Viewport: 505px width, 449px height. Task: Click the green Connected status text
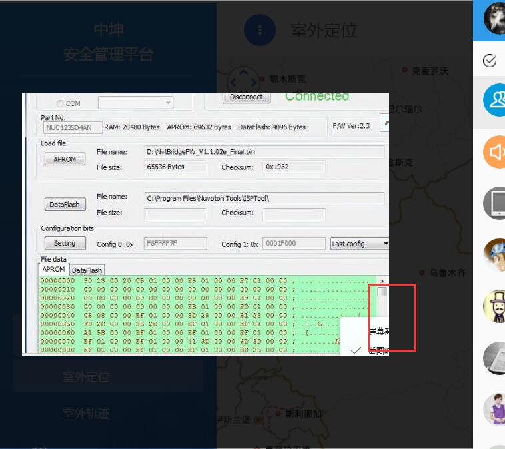pyautogui.click(x=317, y=97)
